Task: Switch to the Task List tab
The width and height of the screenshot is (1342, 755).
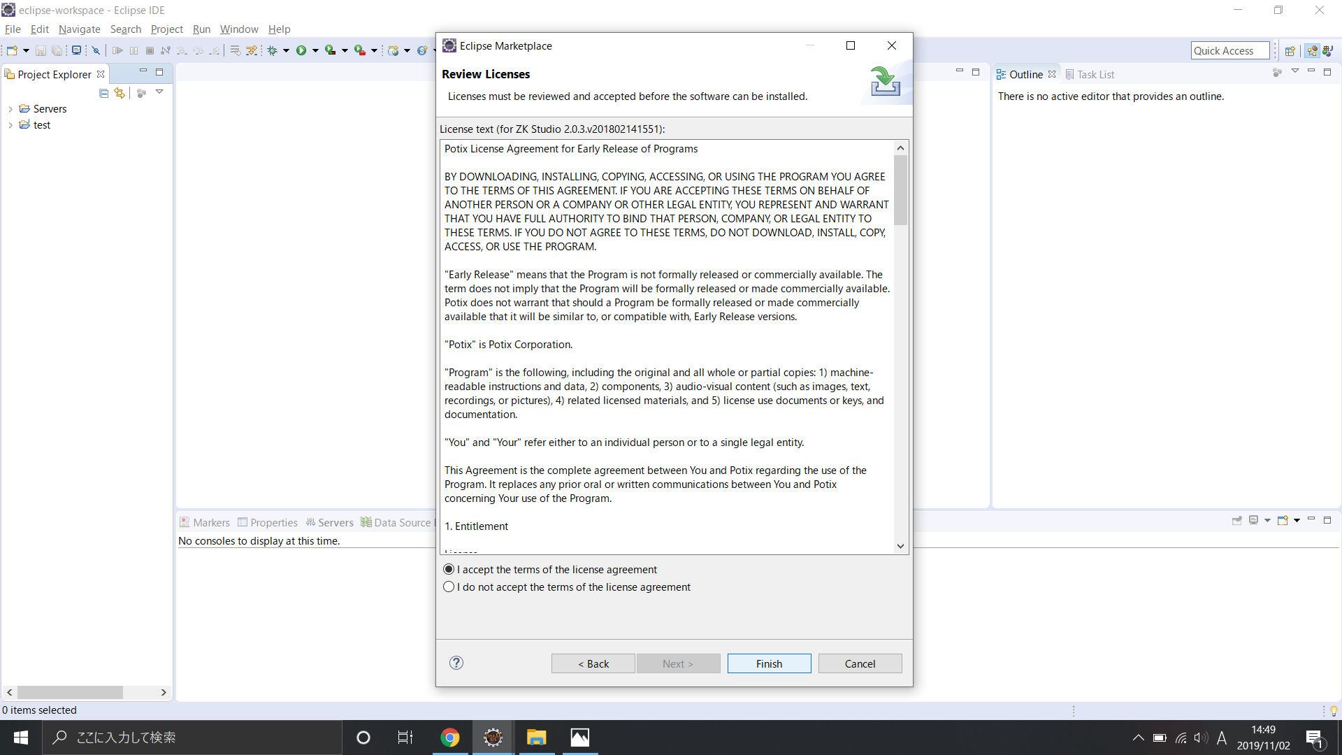Action: 1095,74
